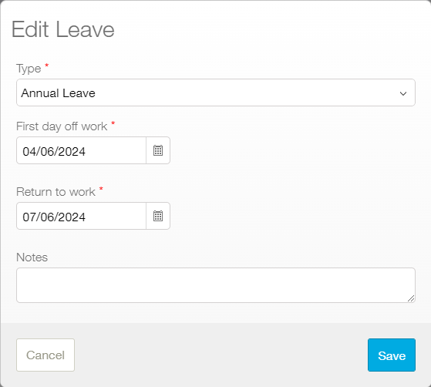Click the red asterisk beside Return to work

pos(101,189)
